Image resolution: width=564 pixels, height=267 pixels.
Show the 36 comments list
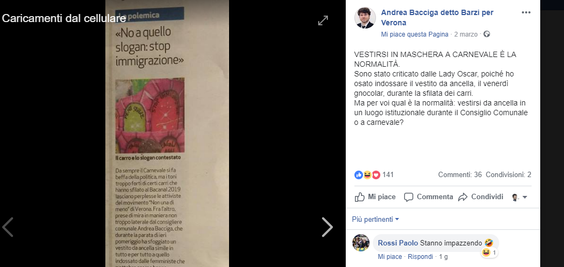pyautogui.click(x=460, y=175)
